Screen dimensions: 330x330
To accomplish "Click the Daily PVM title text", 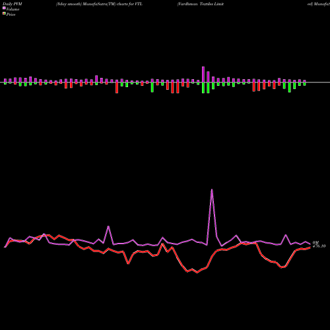I will tap(13, 4).
